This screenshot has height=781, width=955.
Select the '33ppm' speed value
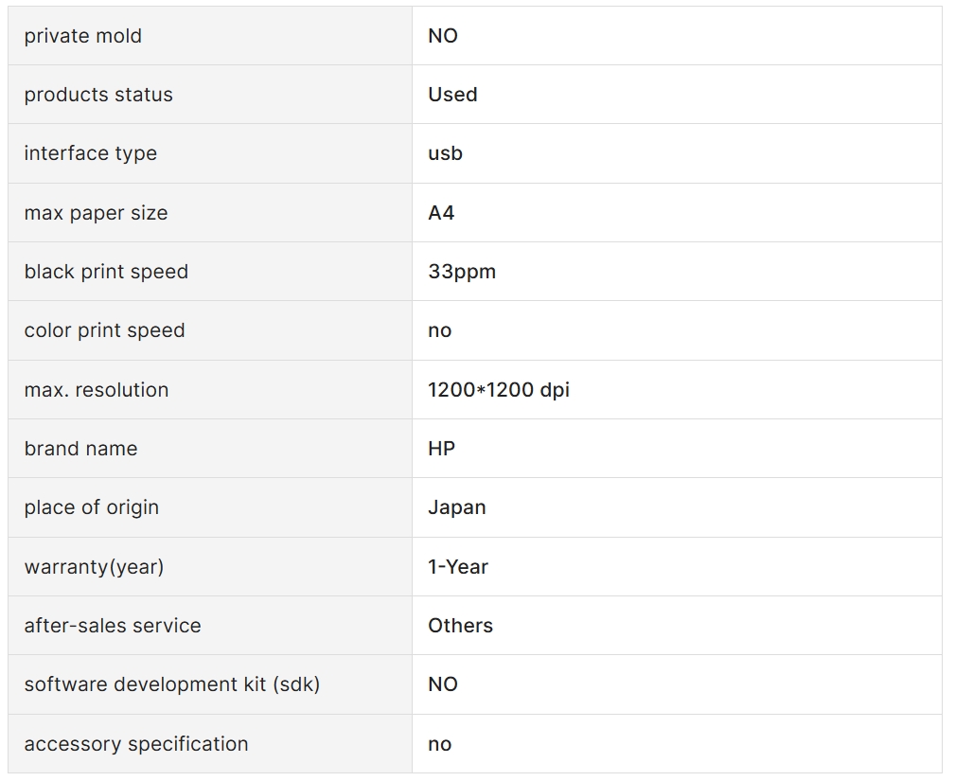click(x=462, y=272)
